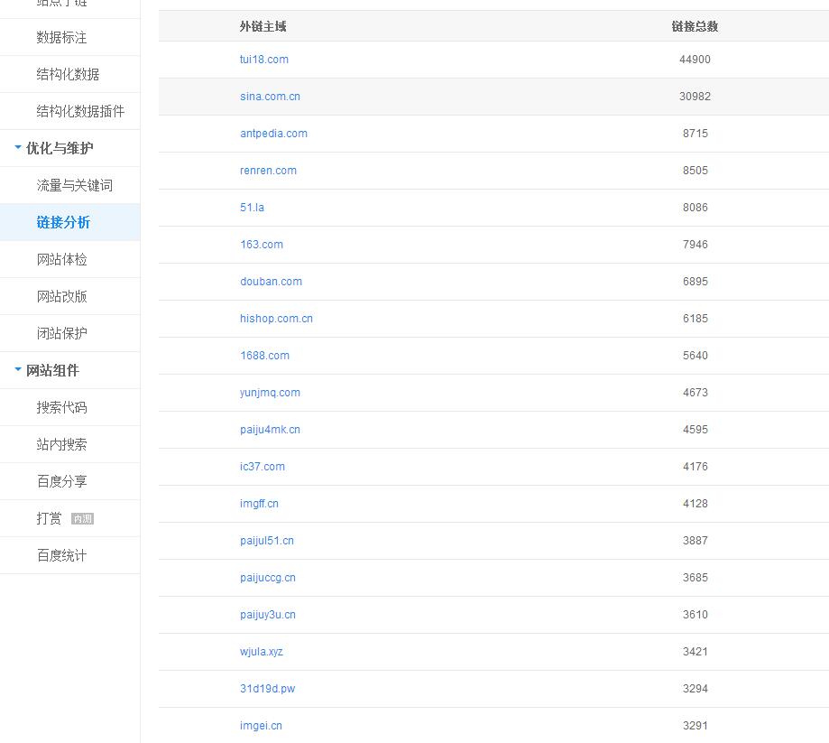
Task: Open 百度分享 sidebar item
Action: [x=62, y=481]
